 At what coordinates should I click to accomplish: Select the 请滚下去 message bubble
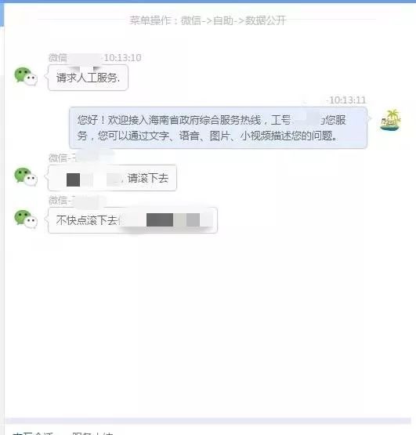point(112,178)
